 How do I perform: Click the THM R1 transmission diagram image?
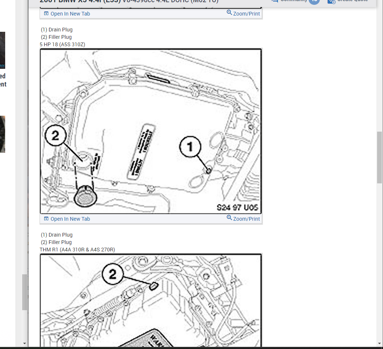point(151,300)
